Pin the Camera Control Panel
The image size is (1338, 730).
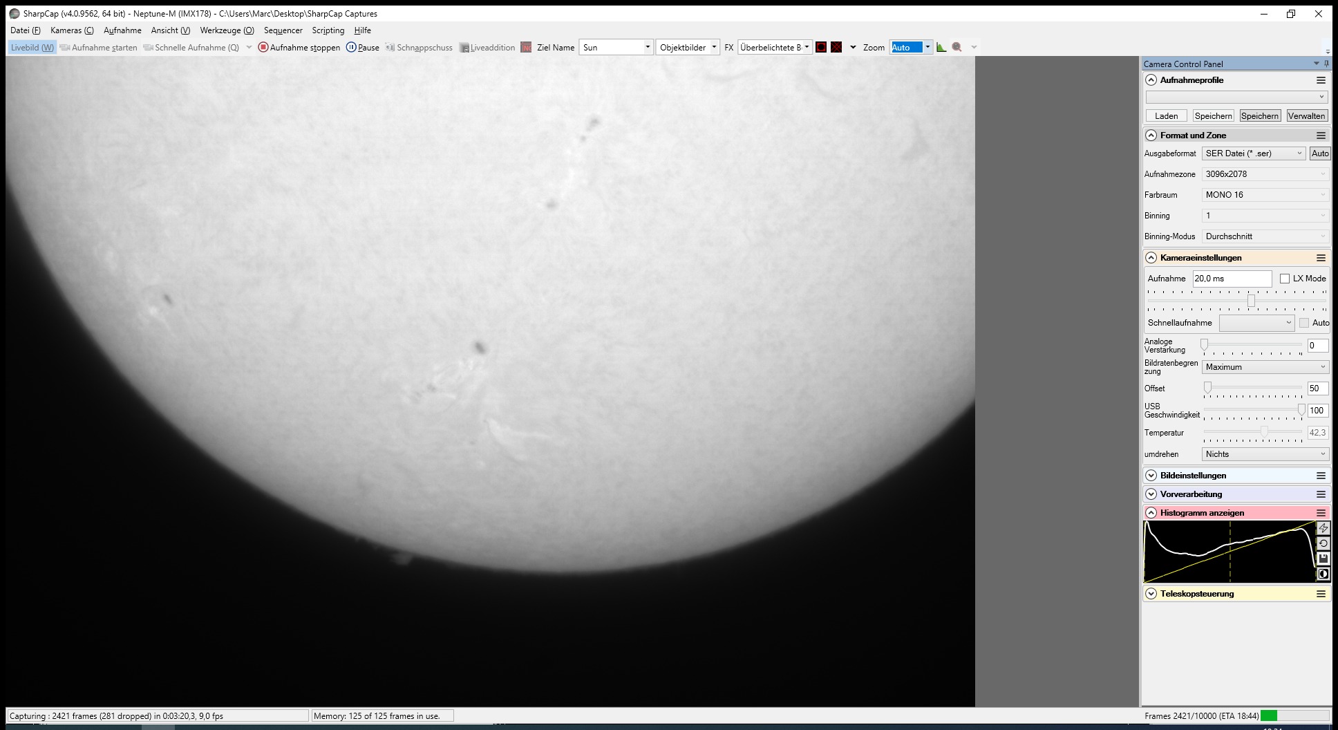coord(1326,64)
